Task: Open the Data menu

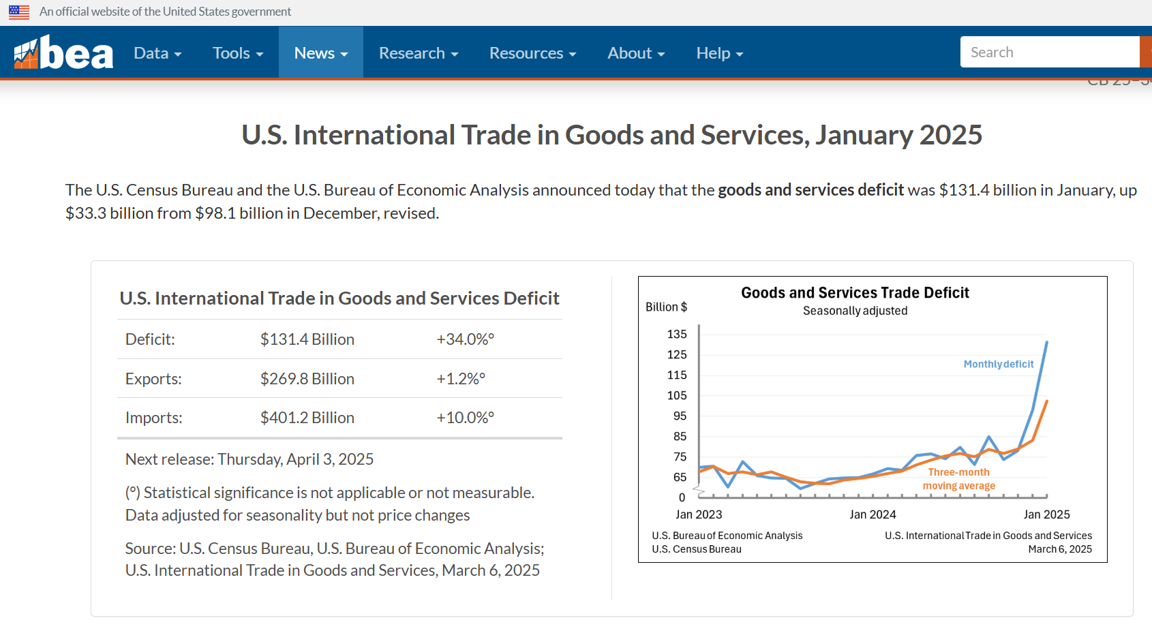Action: [x=157, y=53]
